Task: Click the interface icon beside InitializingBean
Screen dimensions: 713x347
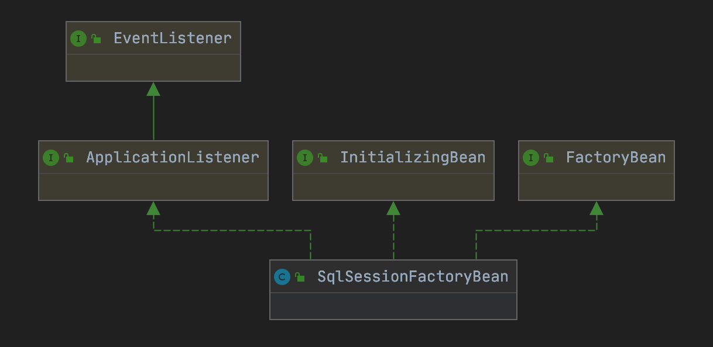Action: click(305, 158)
